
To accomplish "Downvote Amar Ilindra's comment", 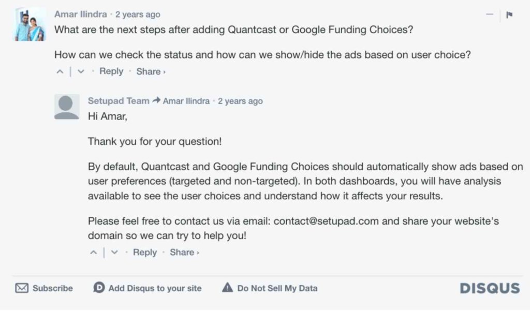I will tap(80, 72).
